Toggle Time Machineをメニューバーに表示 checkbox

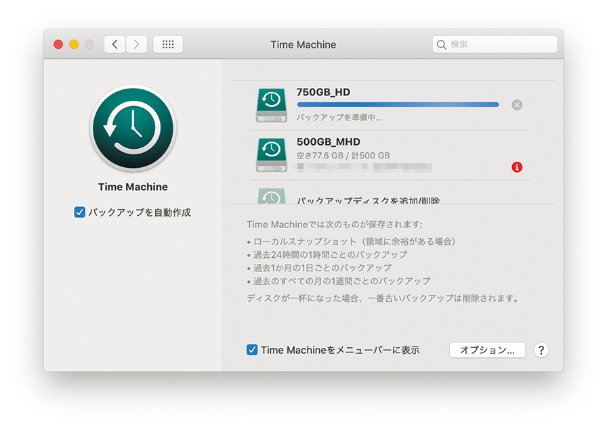(252, 350)
